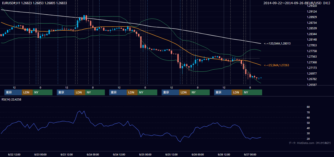Click time axis label 9/25 00:00
Viewport: 334px width, 157px height.
pos(145,155)
